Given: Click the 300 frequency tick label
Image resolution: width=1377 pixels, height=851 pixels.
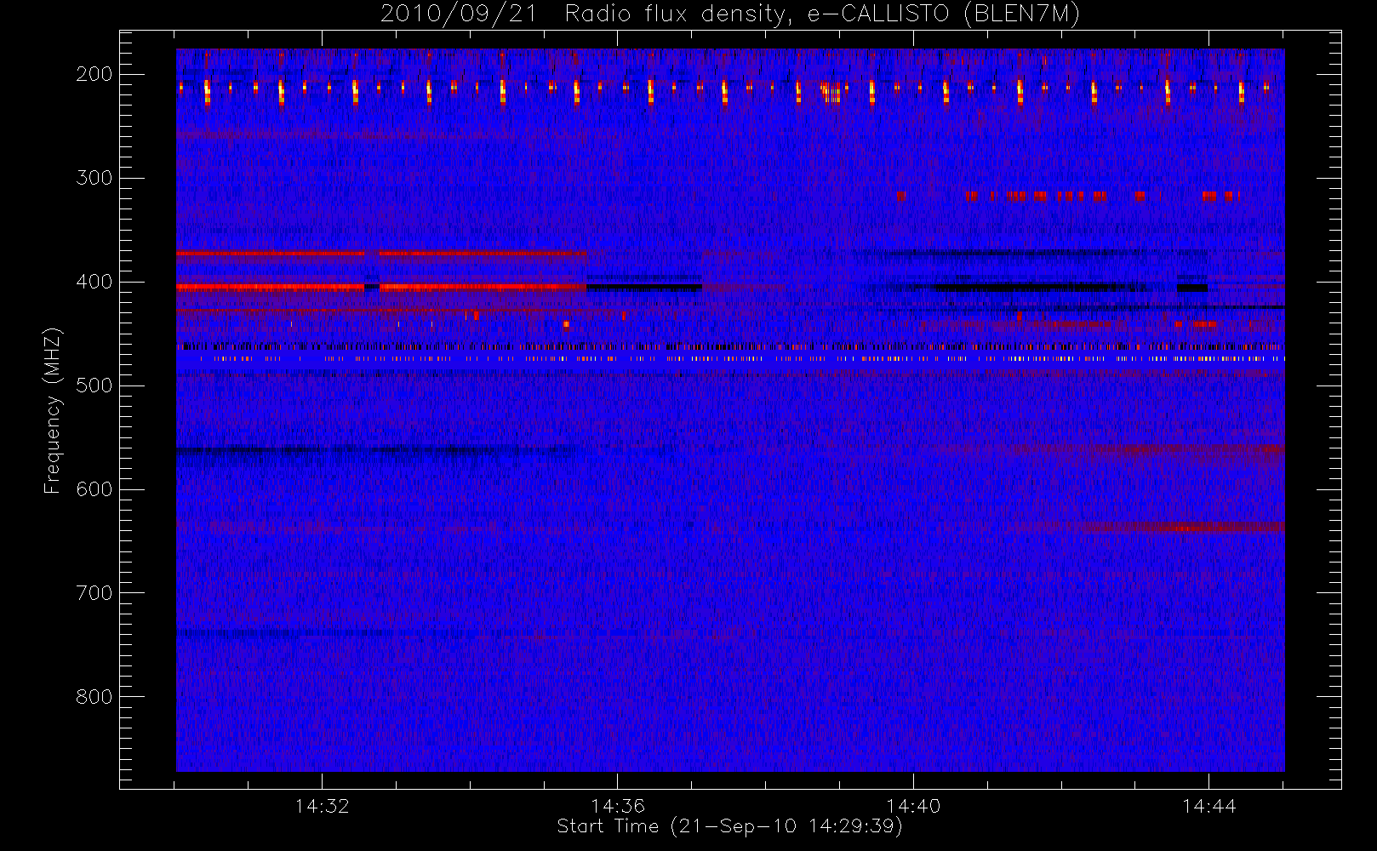Looking at the screenshot, I should [x=94, y=178].
